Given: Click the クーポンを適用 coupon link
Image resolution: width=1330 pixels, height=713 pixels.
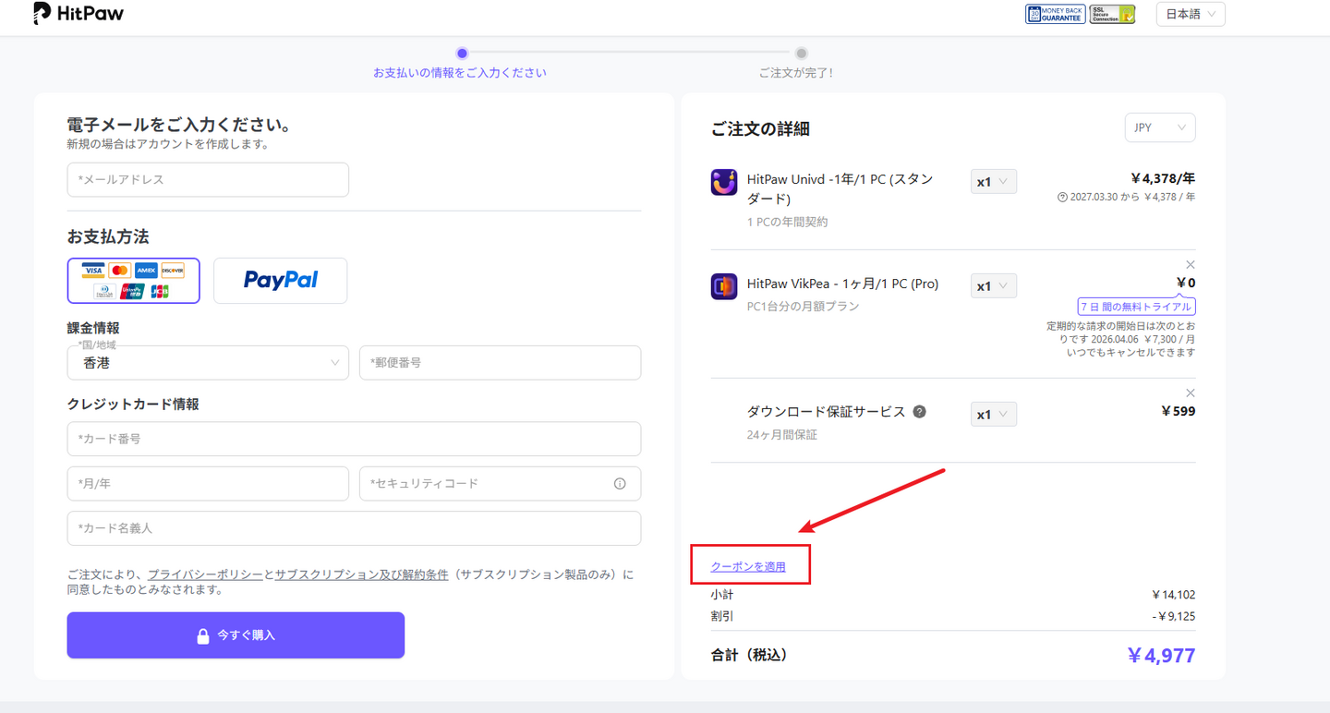Looking at the screenshot, I should 748,566.
